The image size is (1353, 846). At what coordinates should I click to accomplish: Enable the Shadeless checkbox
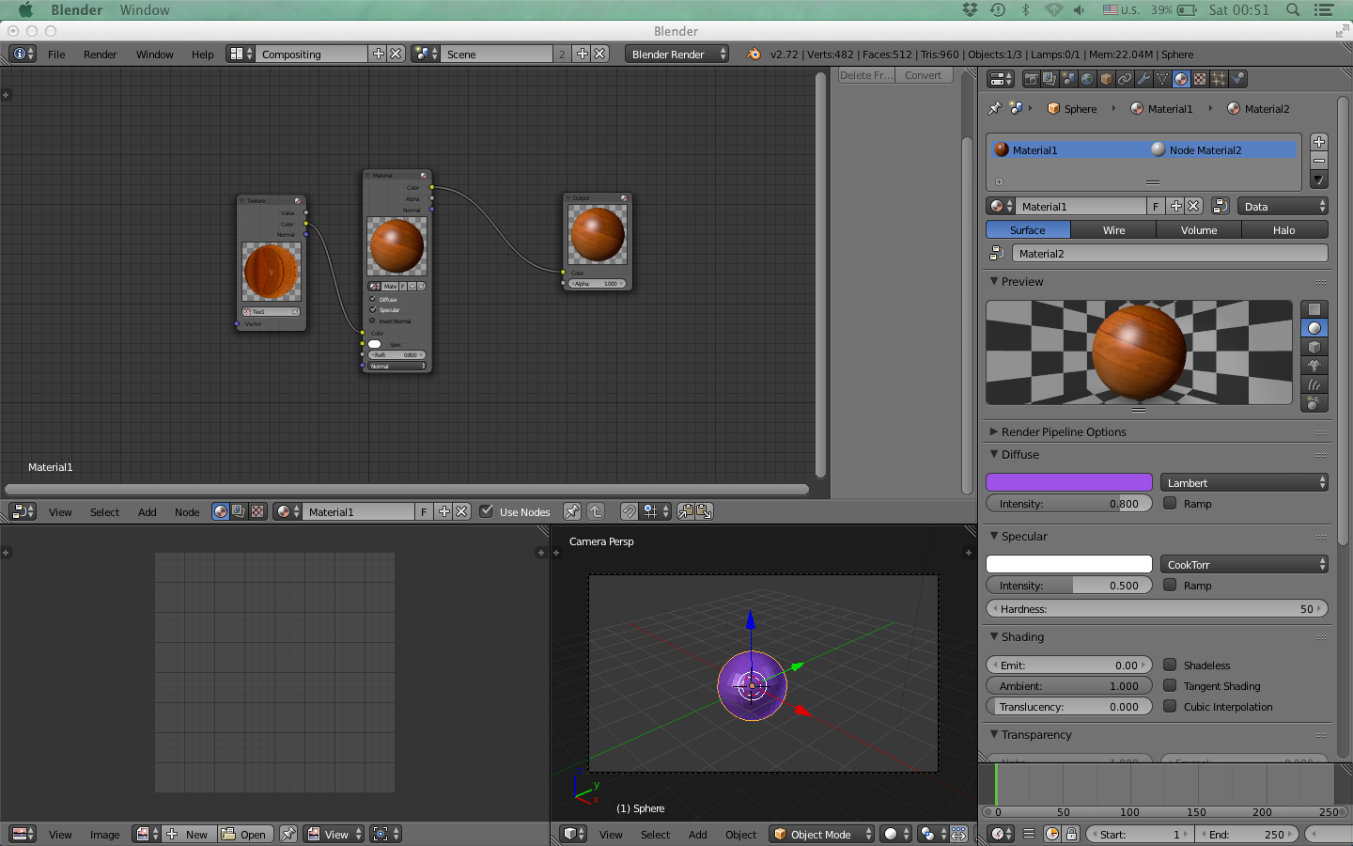pyautogui.click(x=1170, y=665)
